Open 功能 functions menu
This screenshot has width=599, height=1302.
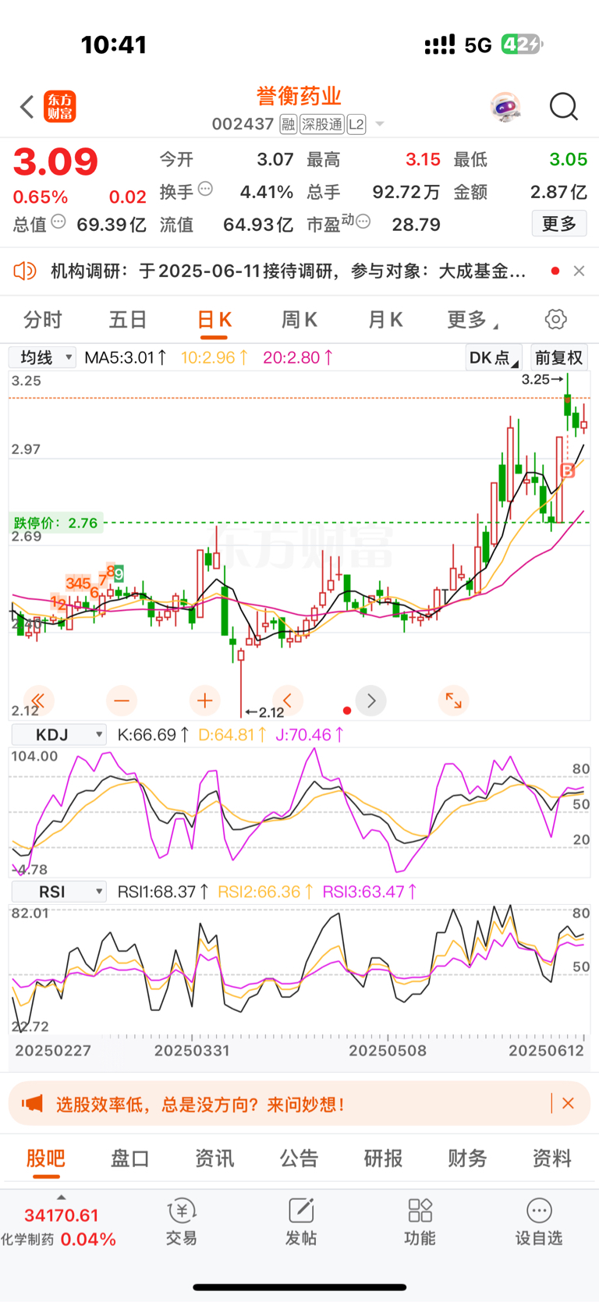pos(420,1222)
